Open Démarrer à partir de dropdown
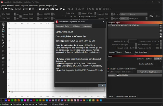The image size is (163, 106). pyautogui.click(x=158, y=59)
